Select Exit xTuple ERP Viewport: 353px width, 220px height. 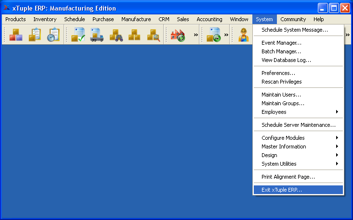coord(298,190)
